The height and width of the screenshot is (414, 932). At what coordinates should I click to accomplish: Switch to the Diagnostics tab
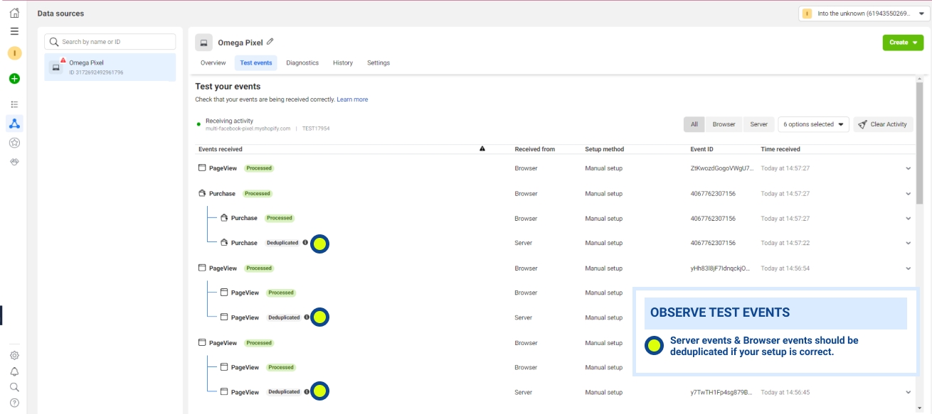pyautogui.click(x=302, y=63)
